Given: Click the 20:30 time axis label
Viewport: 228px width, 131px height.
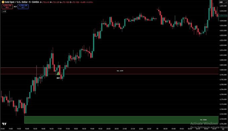Looking at the screenshot, I should pos(117,129).
